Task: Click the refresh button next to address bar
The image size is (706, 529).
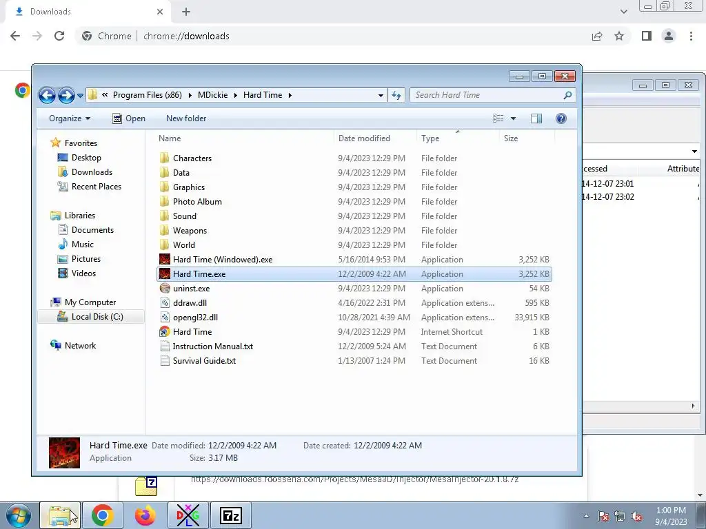Action: click(396, 95)
